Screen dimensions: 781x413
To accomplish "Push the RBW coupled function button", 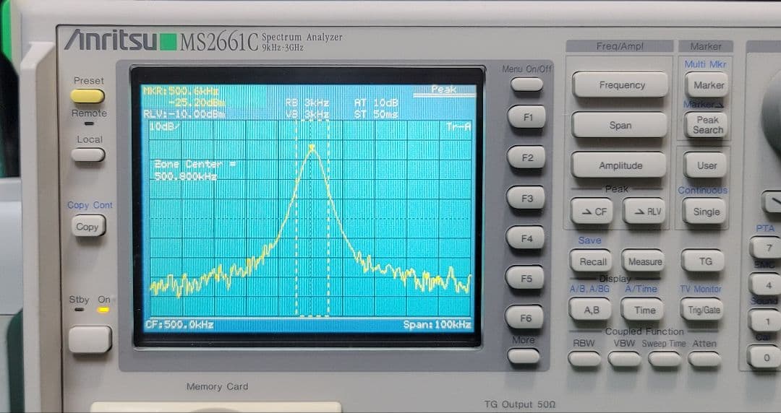I will [584, 360].
